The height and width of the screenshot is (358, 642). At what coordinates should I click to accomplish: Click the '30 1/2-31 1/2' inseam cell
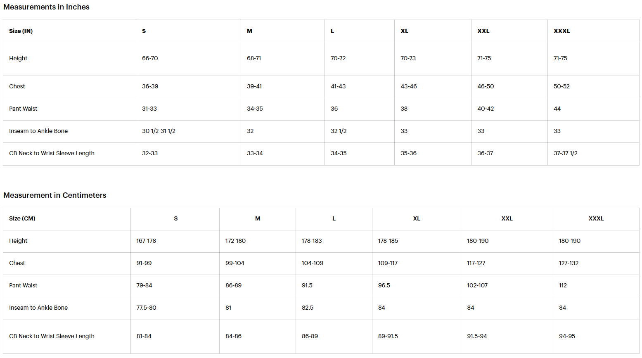click(188, 131)
